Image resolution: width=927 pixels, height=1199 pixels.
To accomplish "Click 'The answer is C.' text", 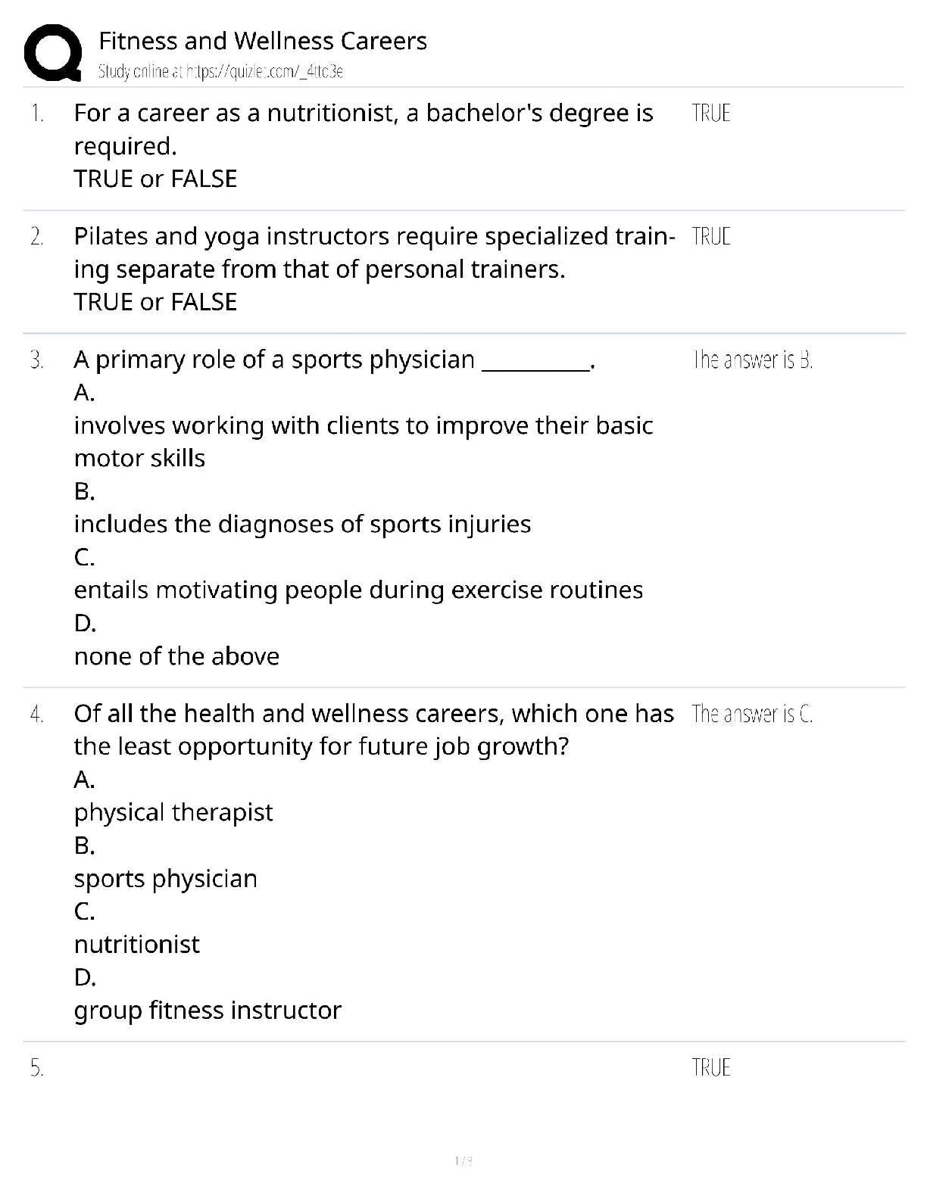I will (x=752, y=714).
